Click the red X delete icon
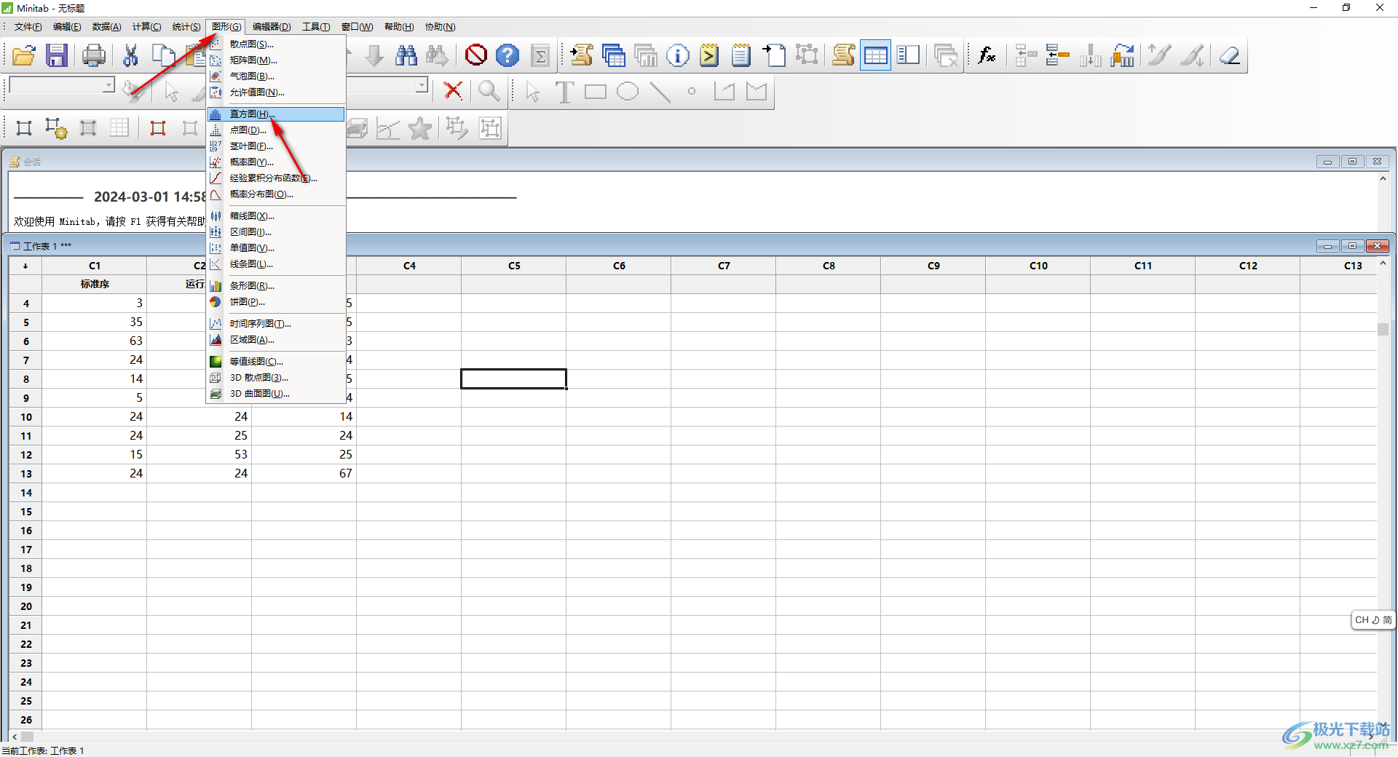Image resolution: width=1398 pixels, height=757 pixels. click(x=453, y=91)
